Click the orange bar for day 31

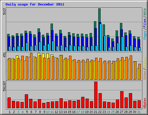140,72
